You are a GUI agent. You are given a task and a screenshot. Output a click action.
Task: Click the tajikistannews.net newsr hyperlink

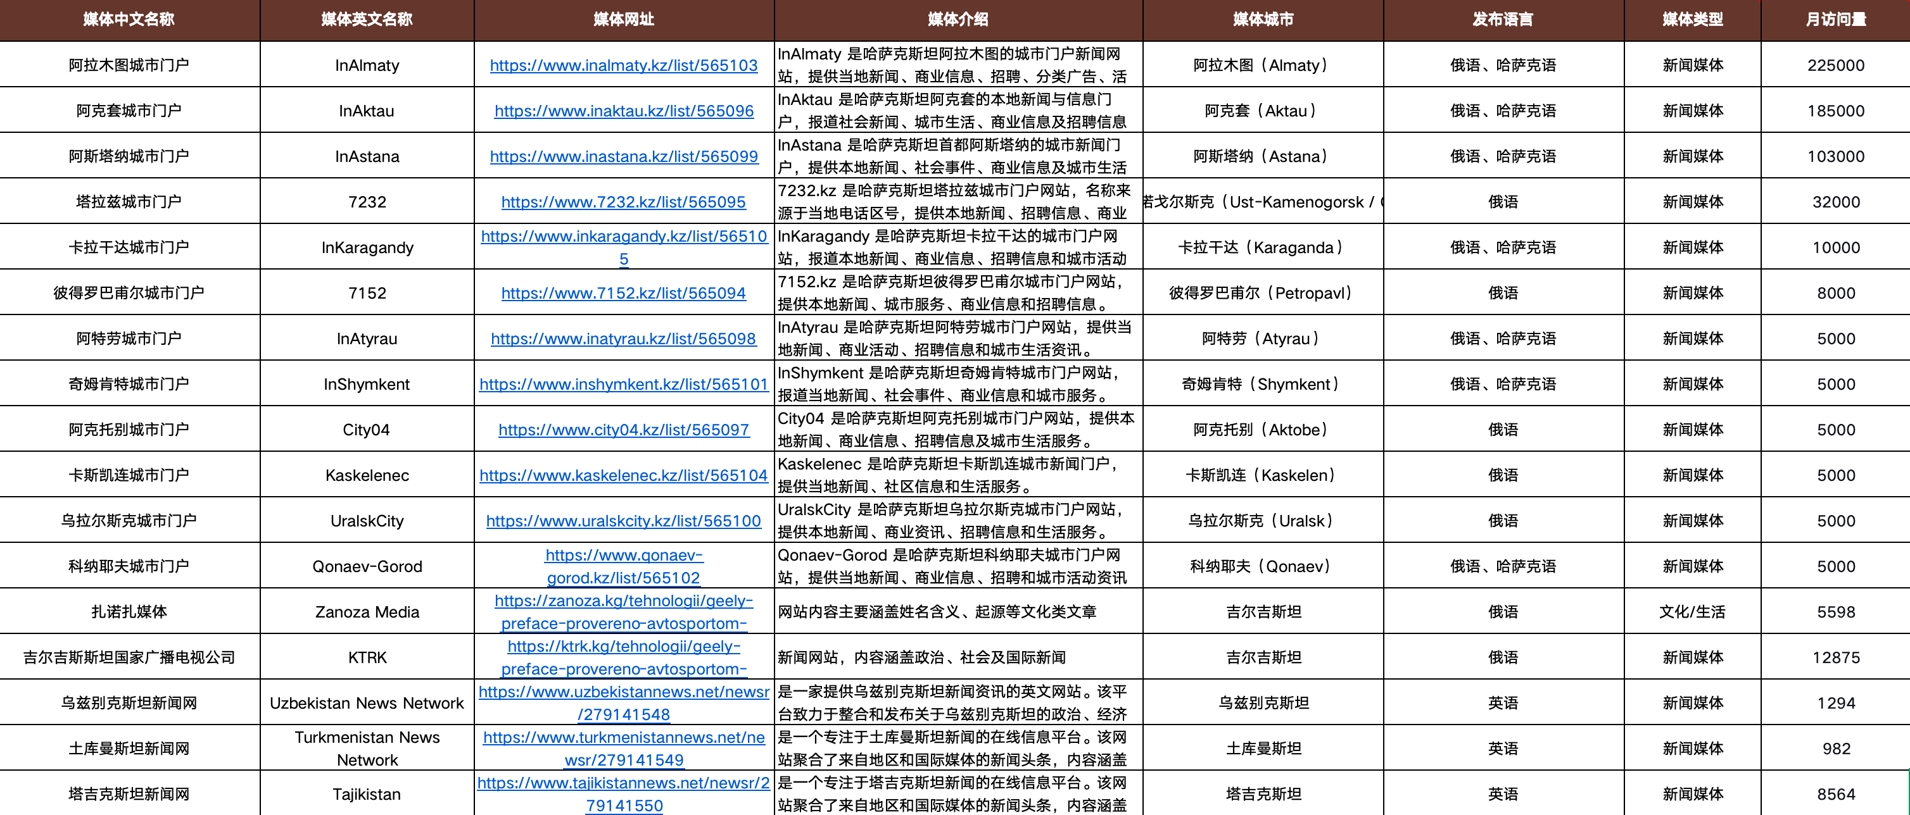click(x=624, y=794)
